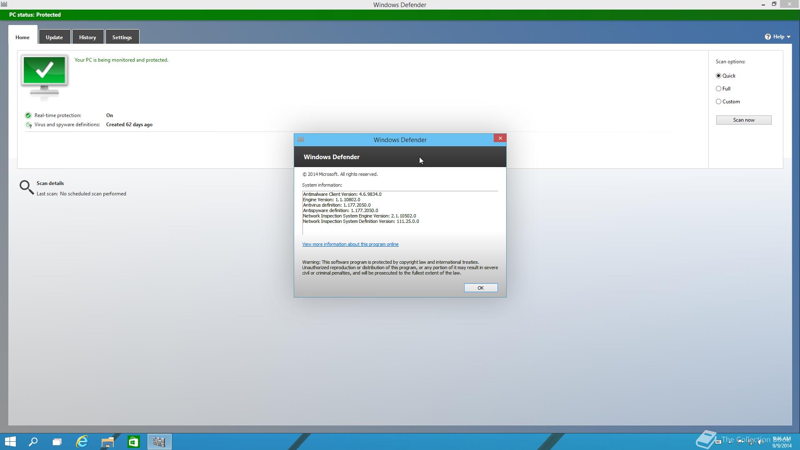Click the virus definitions status icon
800x450 pixels.
28,125
